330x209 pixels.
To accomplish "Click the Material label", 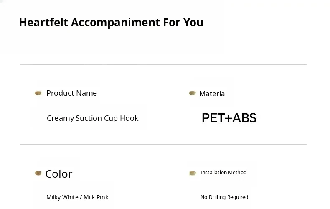I will pyautogui.click(x=213, y=94).
